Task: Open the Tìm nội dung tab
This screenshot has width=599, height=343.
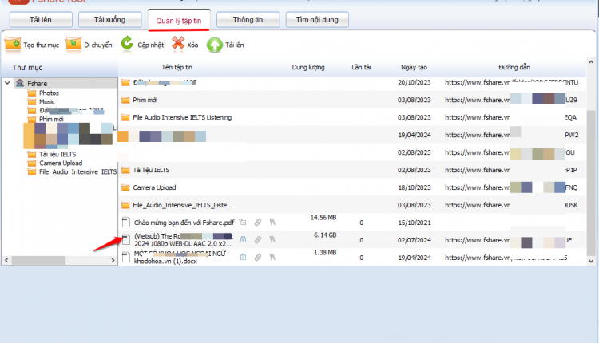Action: [317, 19]
